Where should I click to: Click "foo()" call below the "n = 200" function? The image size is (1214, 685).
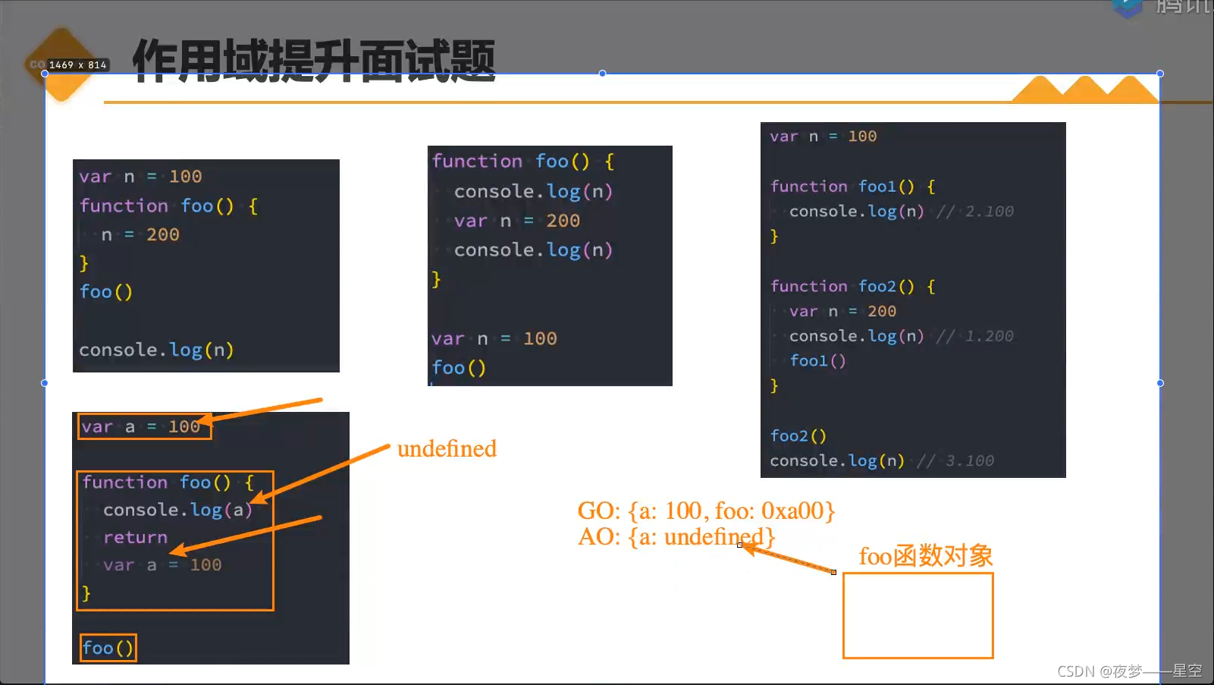(x=105, y=292)
